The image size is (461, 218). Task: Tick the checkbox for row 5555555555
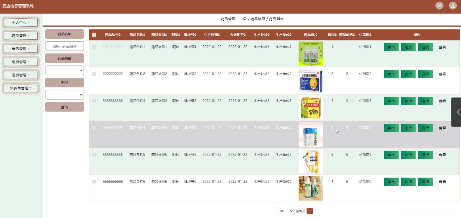tap(94, 155)
